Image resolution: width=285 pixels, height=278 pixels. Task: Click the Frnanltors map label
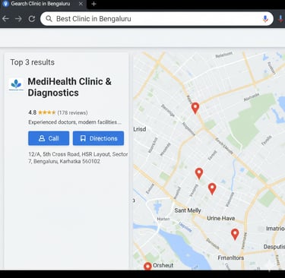pos(231,257)
